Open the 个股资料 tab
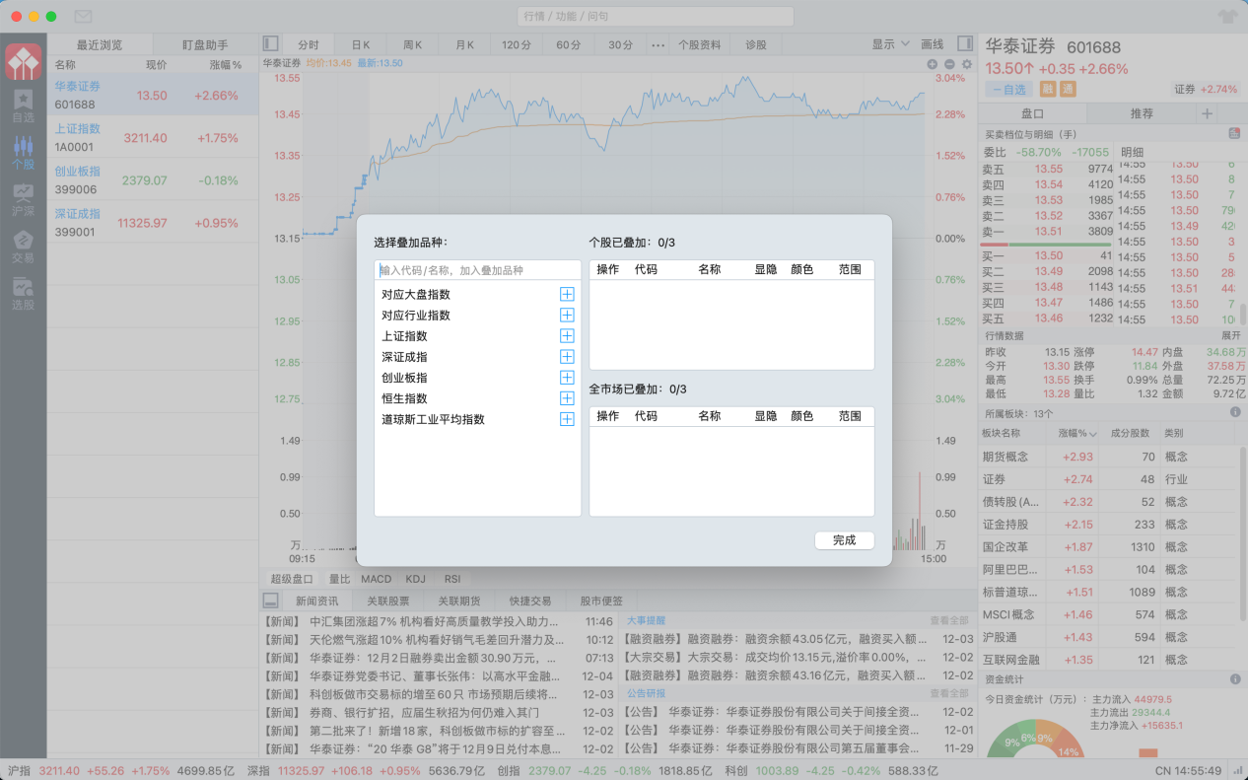Image resolution: width=1248 pixels, height=780 pixels. [700, 44]
